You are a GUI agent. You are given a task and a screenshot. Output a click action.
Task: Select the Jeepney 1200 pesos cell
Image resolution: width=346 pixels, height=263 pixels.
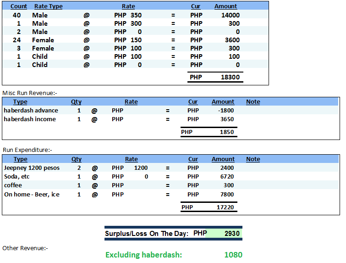[x=32, y=168]
